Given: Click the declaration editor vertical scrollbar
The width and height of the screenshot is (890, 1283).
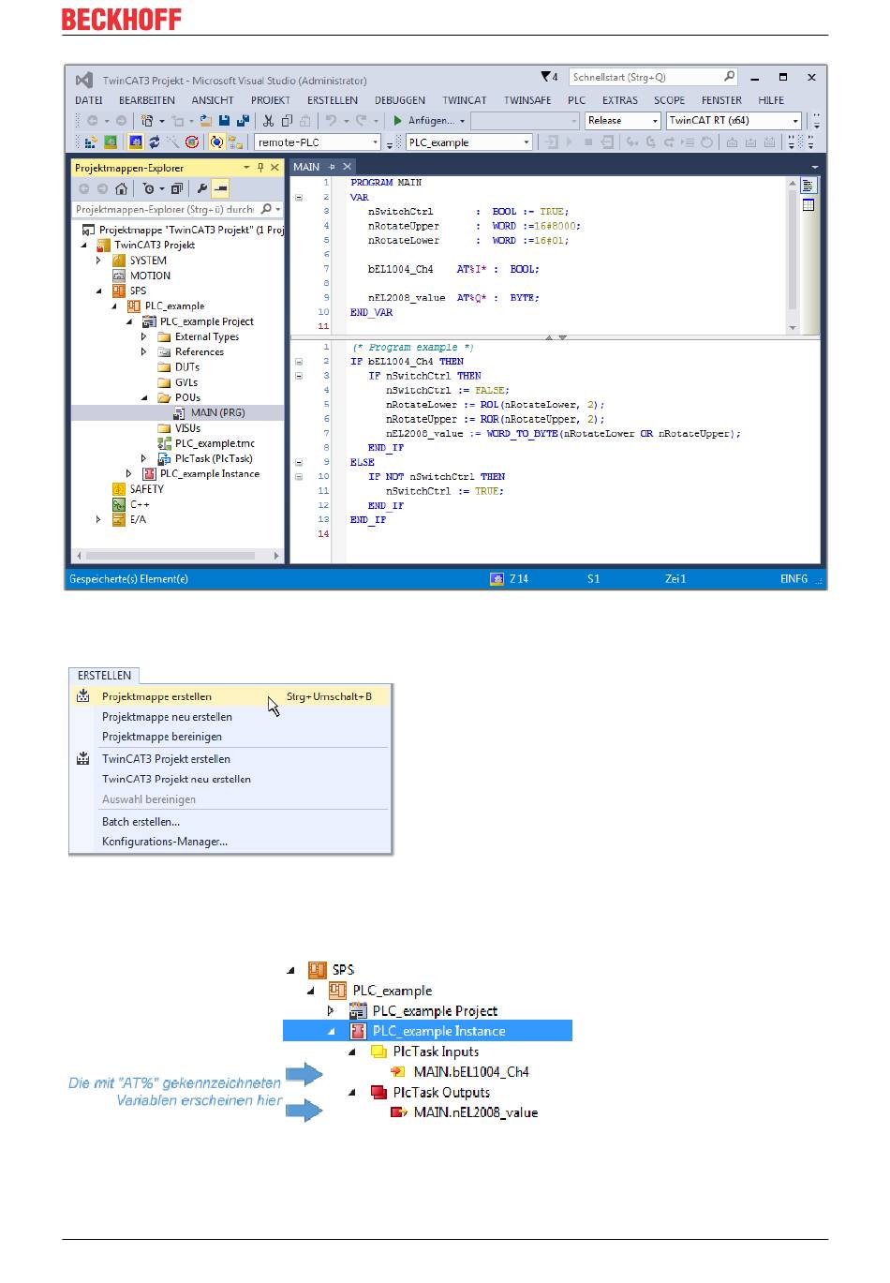Looking at the screenshot, I should [x=793, y=254].
